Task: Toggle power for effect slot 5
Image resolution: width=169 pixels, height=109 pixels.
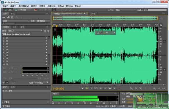Action: 7,50
